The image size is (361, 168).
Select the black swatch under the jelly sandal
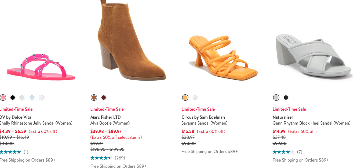click(13, 98)
